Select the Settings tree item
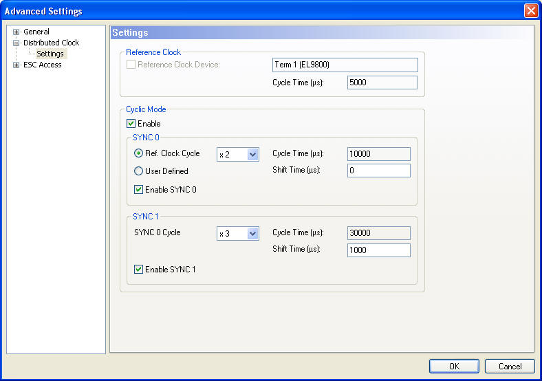The height and width of the screenshot is (381, 542). (x=50, y=54)
